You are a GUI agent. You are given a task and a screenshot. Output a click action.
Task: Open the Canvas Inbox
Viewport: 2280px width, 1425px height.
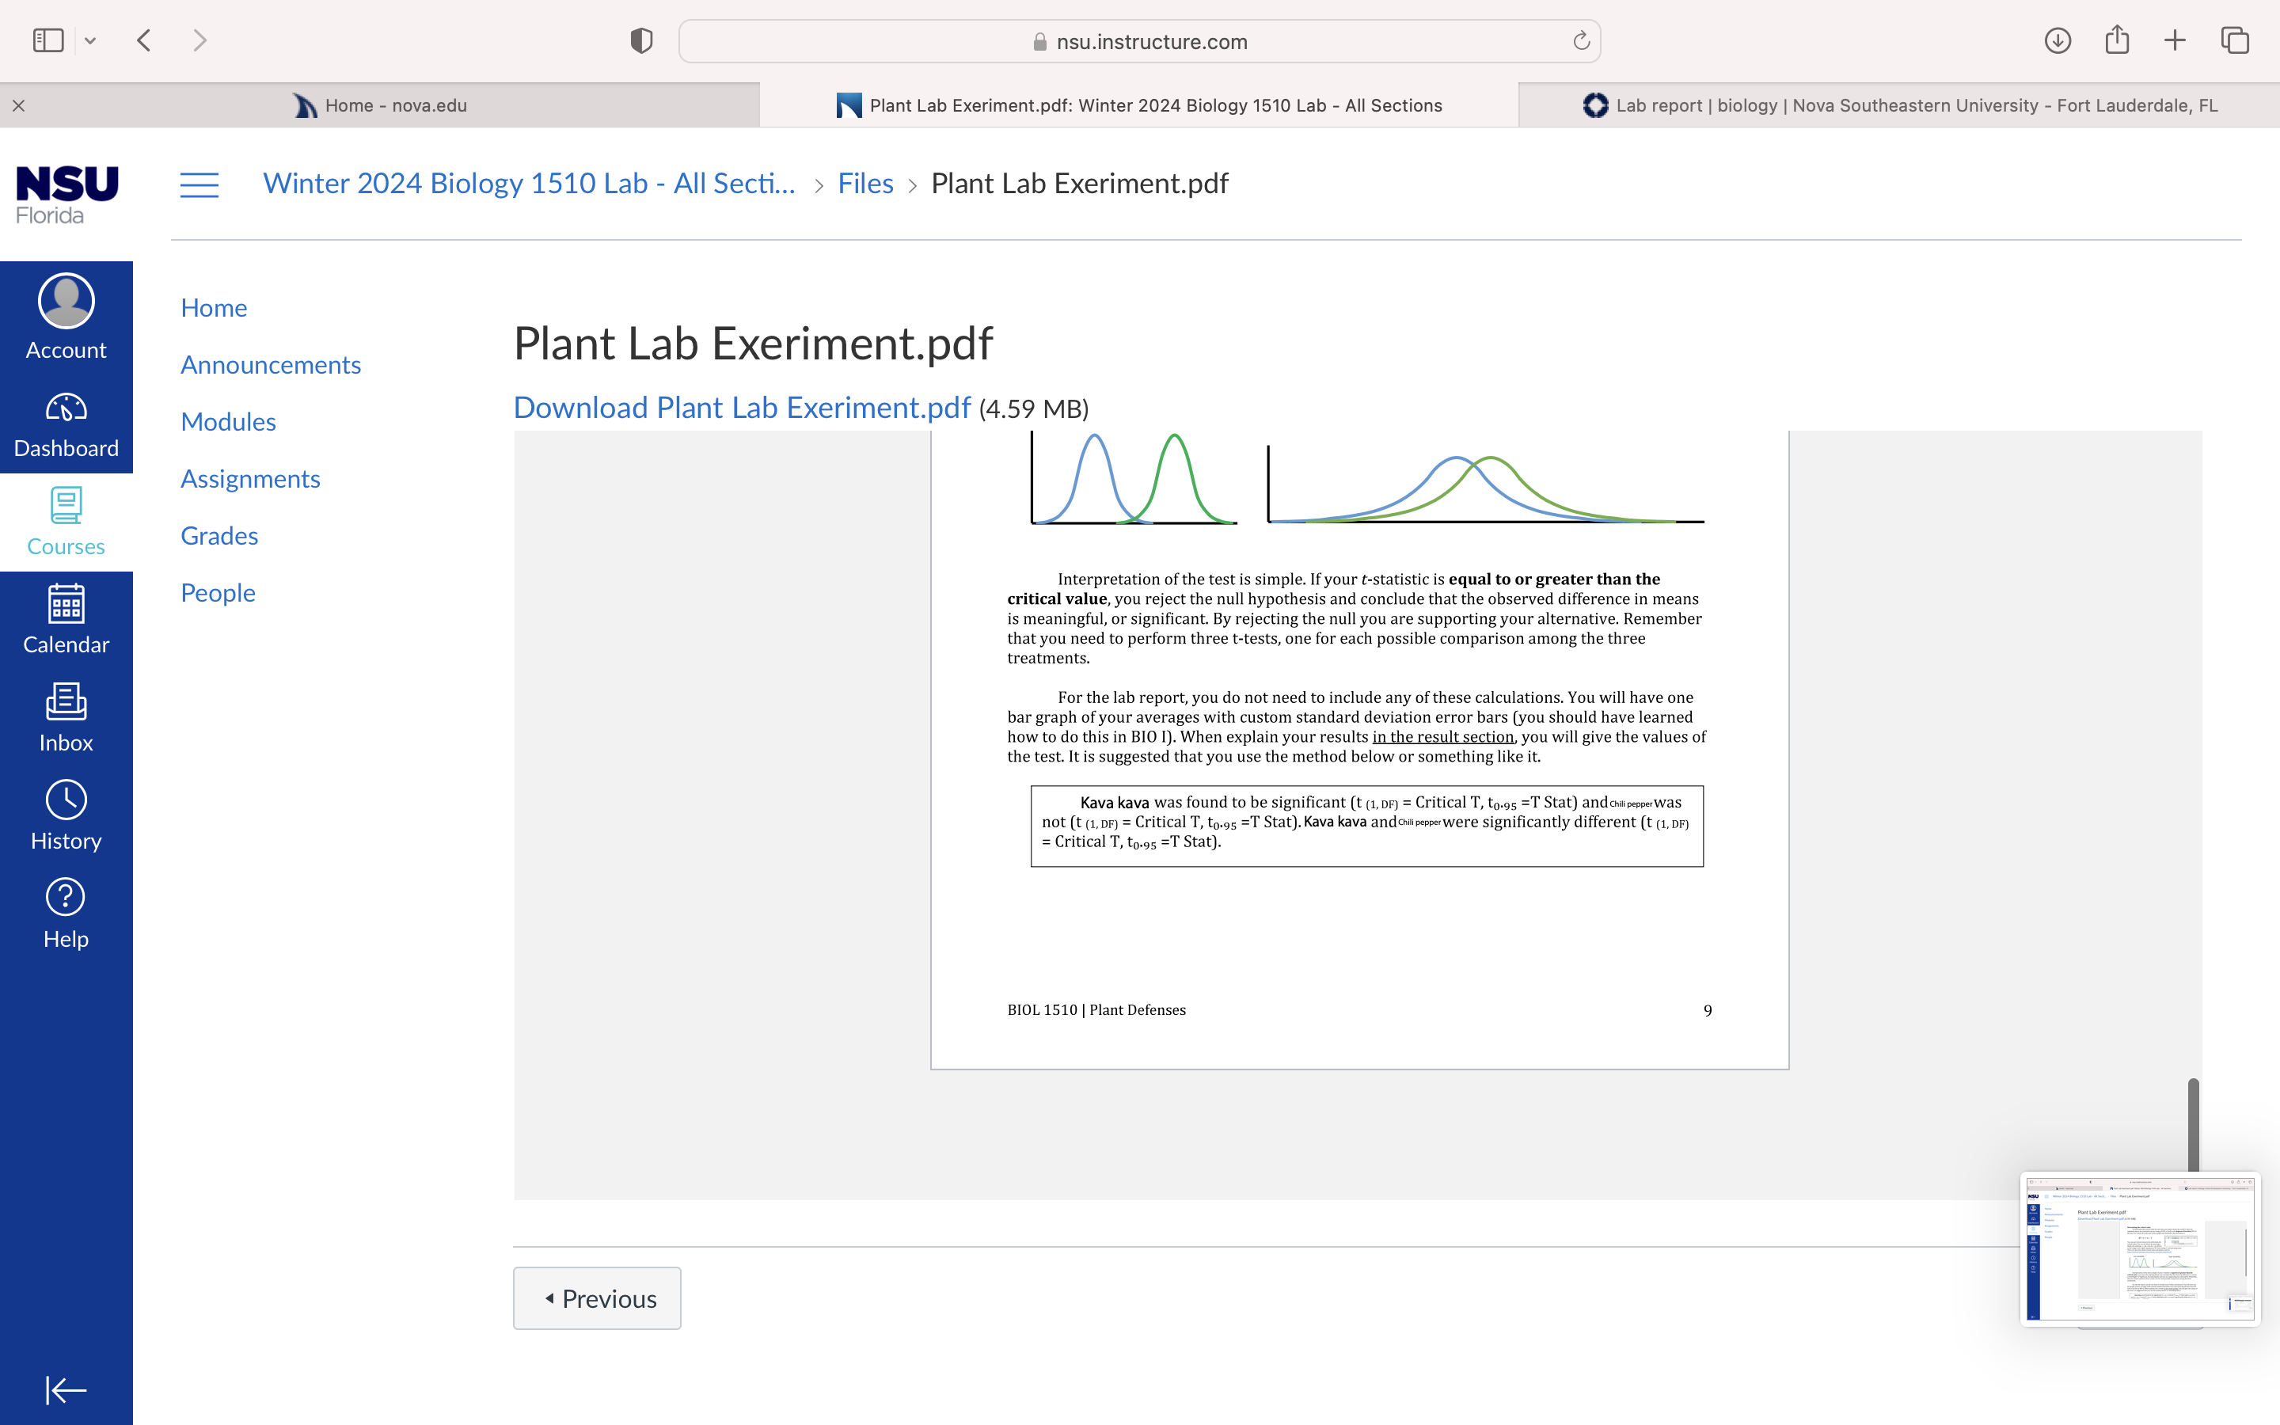(x=66, y=719)
